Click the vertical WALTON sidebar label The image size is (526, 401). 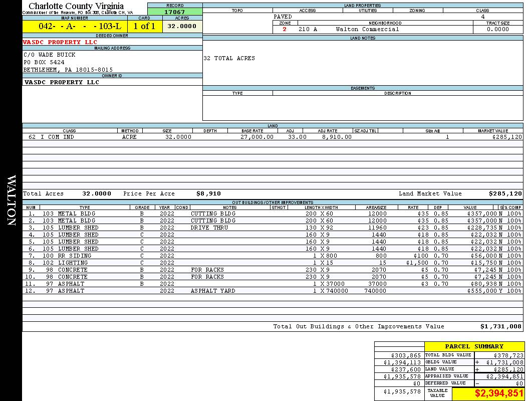11,200
